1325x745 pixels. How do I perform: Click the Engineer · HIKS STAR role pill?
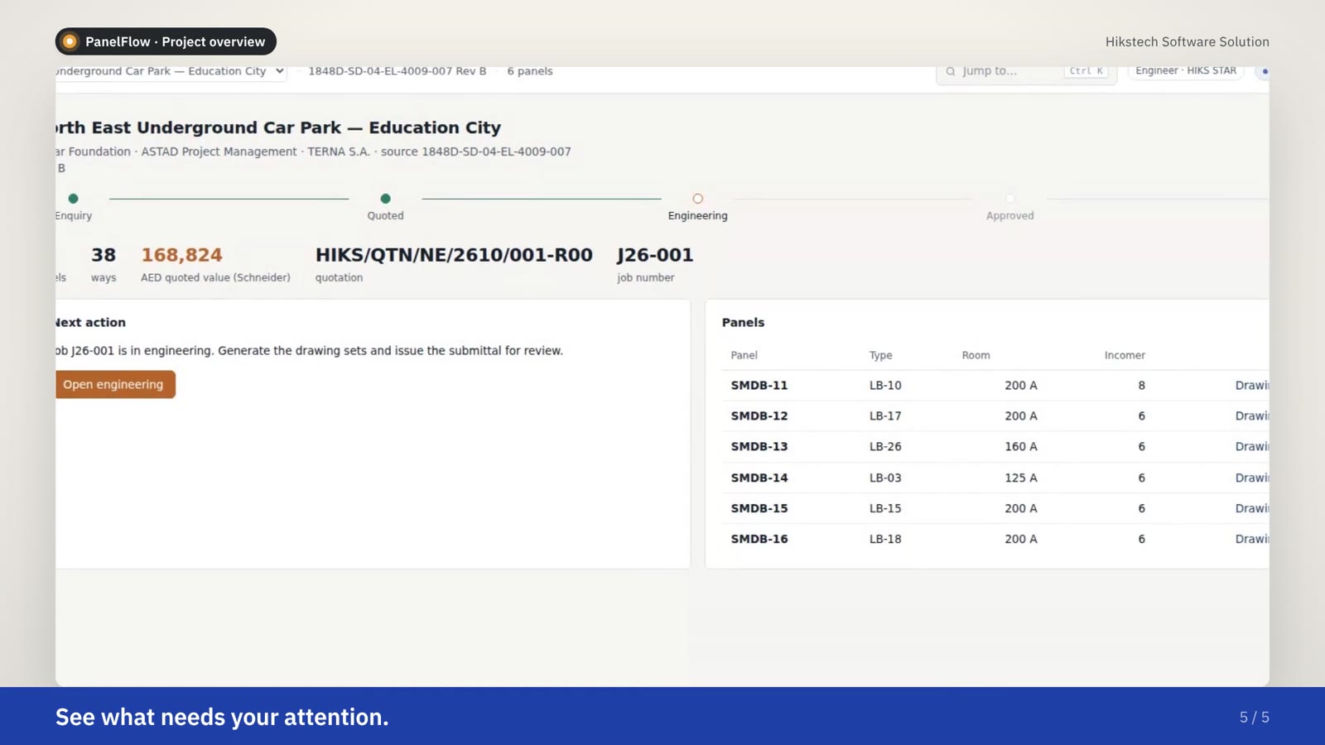1186,71
